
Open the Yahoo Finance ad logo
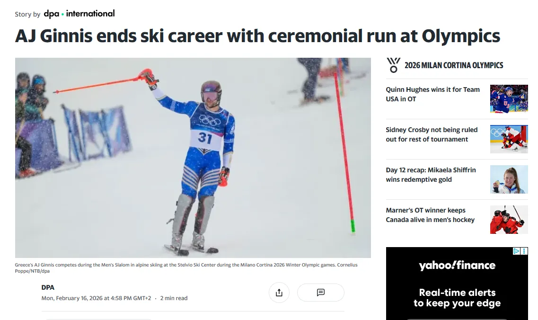click(457, 266)
